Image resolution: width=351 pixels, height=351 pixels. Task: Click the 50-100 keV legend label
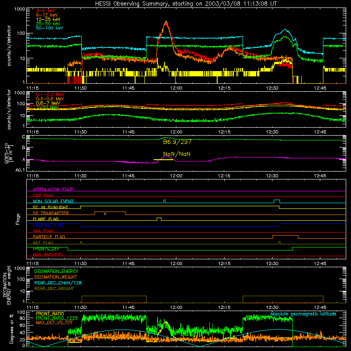click(x=50, y=28)
